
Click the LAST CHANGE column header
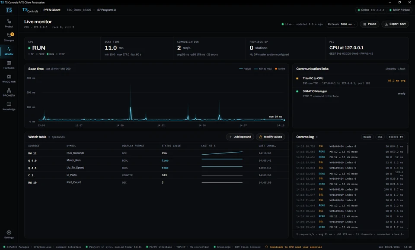click(x=267, y=146)
